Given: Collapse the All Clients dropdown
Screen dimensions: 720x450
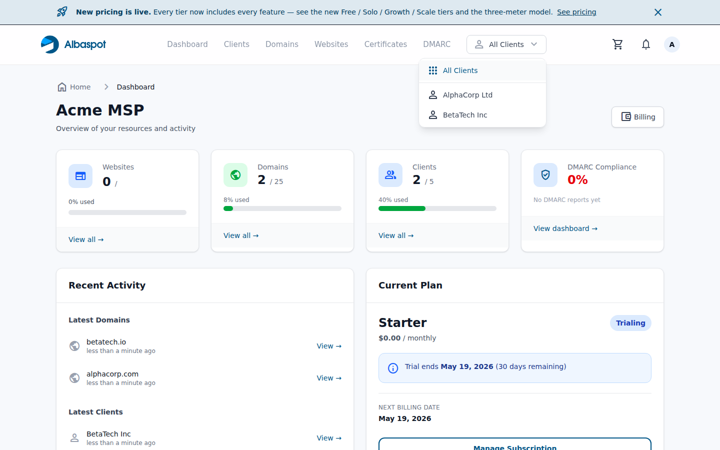Looking at the screenshot, I should 506,44.
